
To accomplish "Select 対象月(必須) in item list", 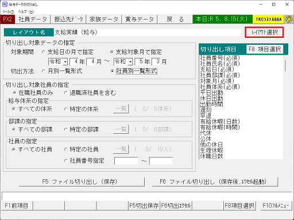I will (217, 81).
